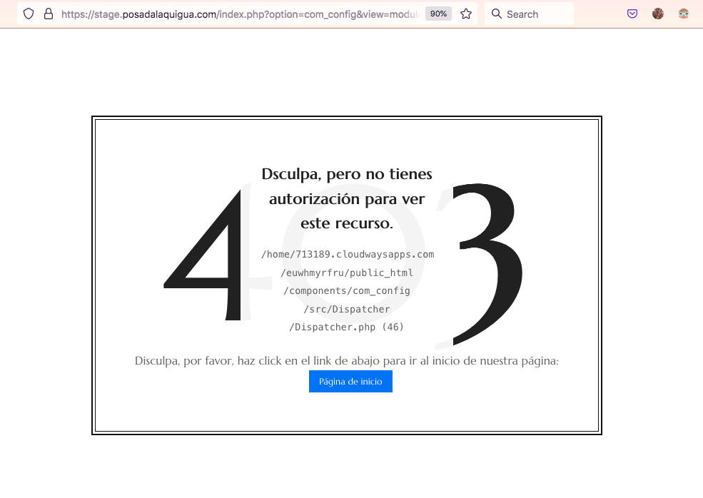Bookmark this page with the star icon
Screen dimensions: 703x498
[x=466, y=14]
